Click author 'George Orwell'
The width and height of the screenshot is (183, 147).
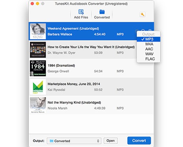point(58,71)
